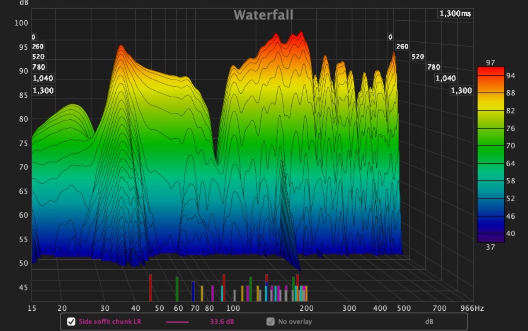This screenshot has height=331, width=528.
Task: Toggle the No overlay checkbox
Action: [270, 322]
